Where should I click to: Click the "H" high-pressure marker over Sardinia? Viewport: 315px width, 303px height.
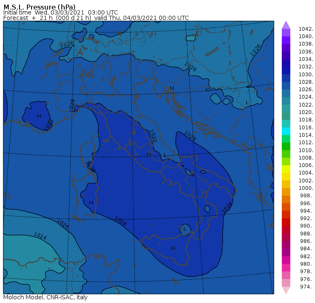tap(91, 203)
